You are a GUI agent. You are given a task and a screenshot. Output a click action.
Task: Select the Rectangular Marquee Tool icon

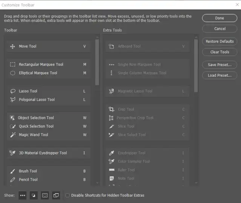click(x=12, y=65)
